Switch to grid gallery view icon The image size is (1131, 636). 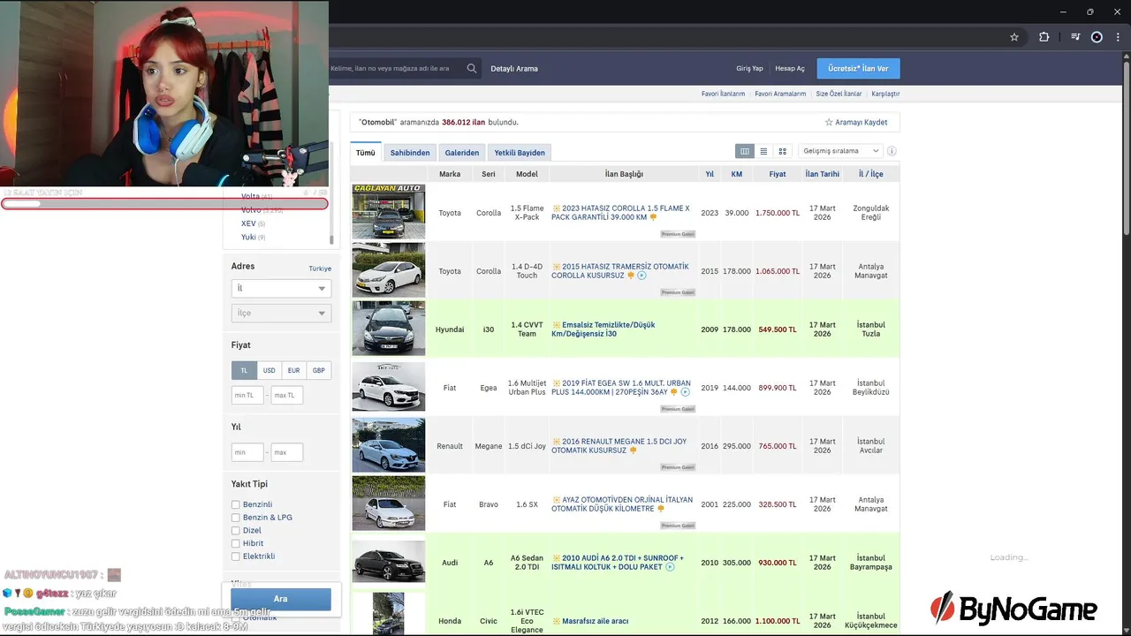pyautogui.click(x=783, y=151)
